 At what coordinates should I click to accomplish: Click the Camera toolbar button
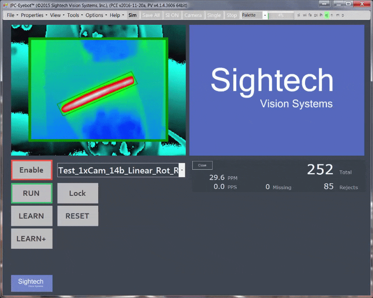tap(193, 15)
